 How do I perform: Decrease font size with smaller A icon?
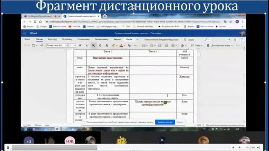coord(87,45)
